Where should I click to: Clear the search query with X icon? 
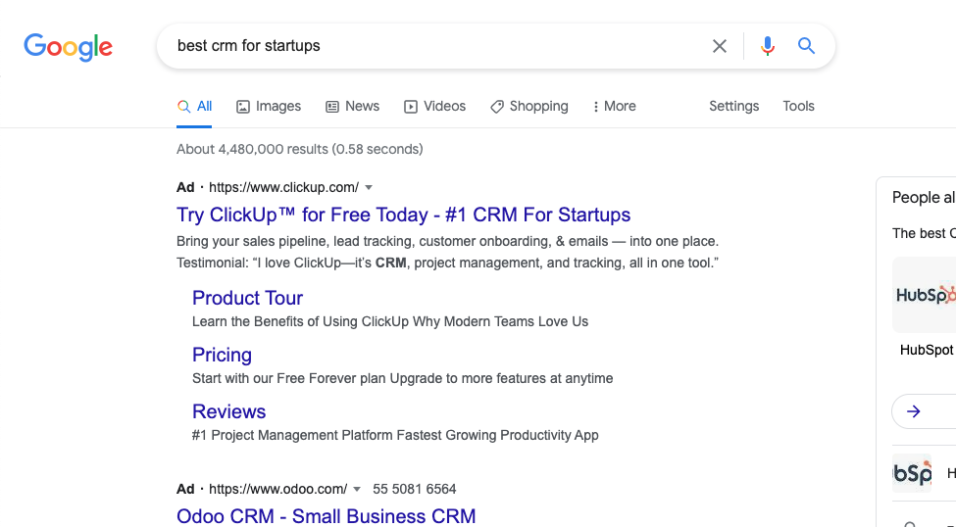[720, 46]
